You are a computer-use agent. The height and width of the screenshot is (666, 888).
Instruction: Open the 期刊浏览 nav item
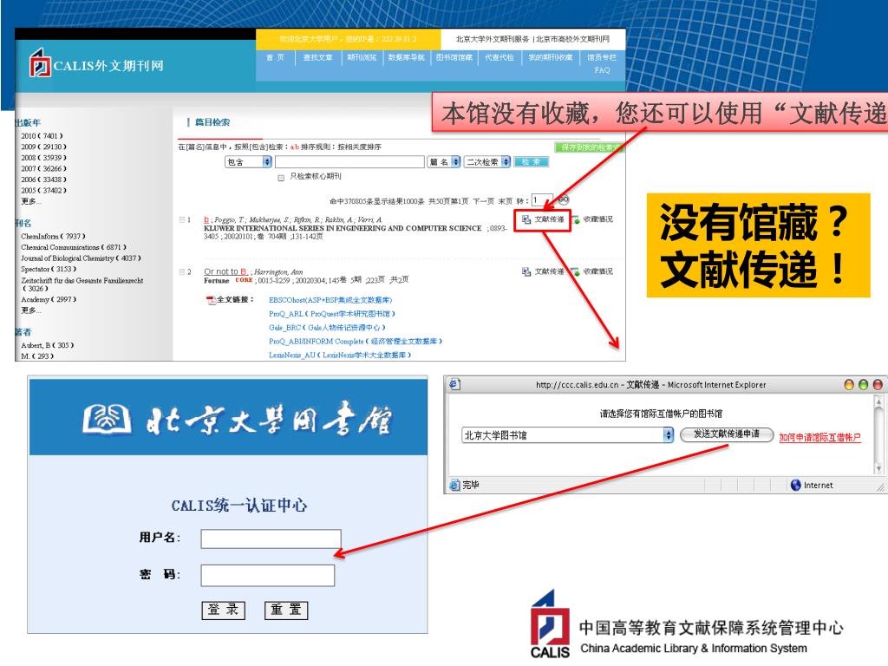362,57
